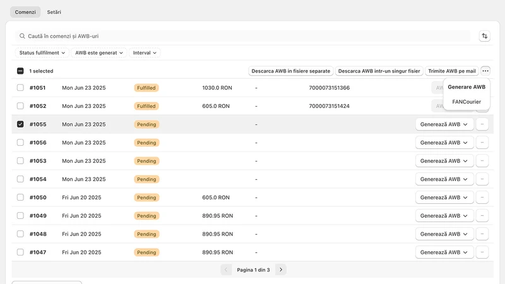This screenshot has width=505, height=284.
Task: Open more actions for order #1048
Action: (x=482, y=234)
